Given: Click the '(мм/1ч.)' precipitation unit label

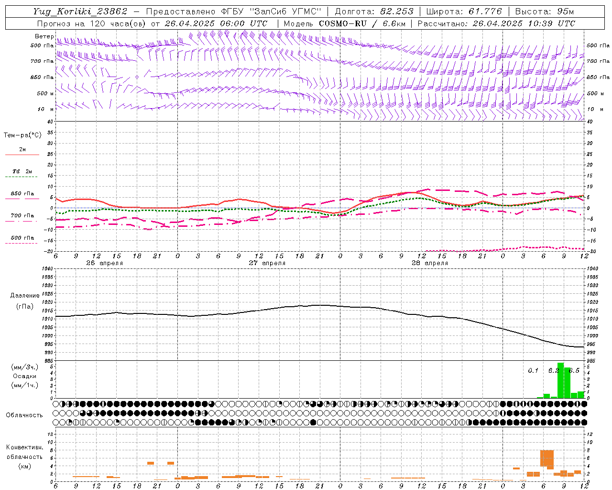Looking at the screenshot, I should pos(25,385).
